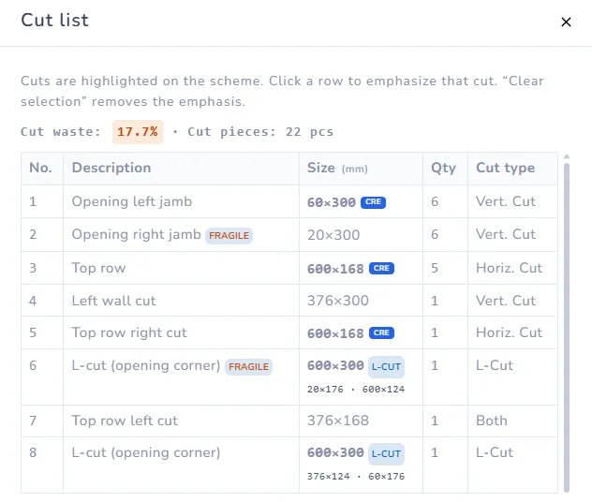The width and height of the screenshot is (592, 502).
Task: Select the Left wall cut row
Action: click(289, 301)
